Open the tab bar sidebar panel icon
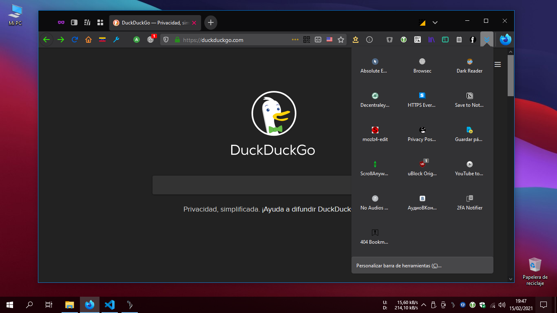Image resolution: width=557 pixels, height=313 pixels. click(x=74, y=22)
